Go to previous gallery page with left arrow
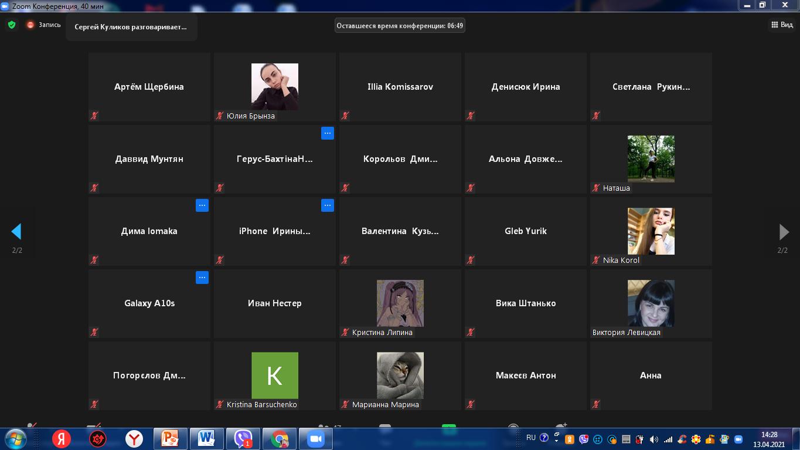The height and width of the screenshot is (450, 800). click(16, 232)
